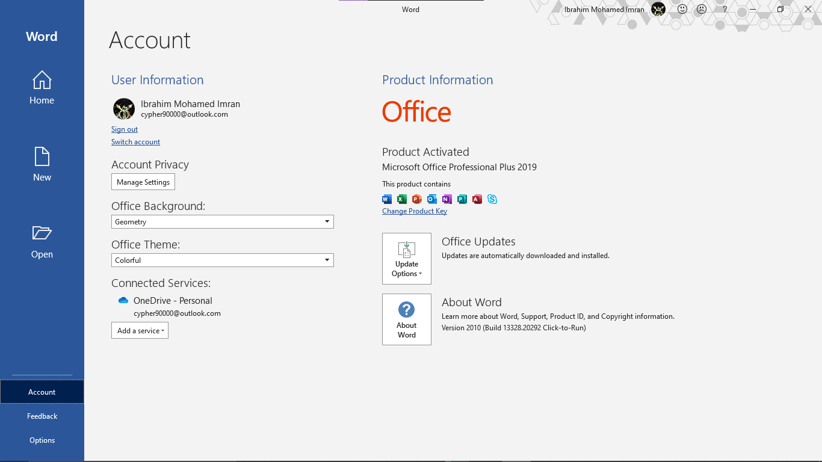Expand the Office Theme dropdown
This screenshot has height=462, width=822.
point(223,260)
